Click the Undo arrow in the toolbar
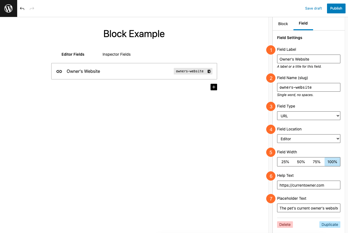The image size is (348, 233). tap(22, 8)
